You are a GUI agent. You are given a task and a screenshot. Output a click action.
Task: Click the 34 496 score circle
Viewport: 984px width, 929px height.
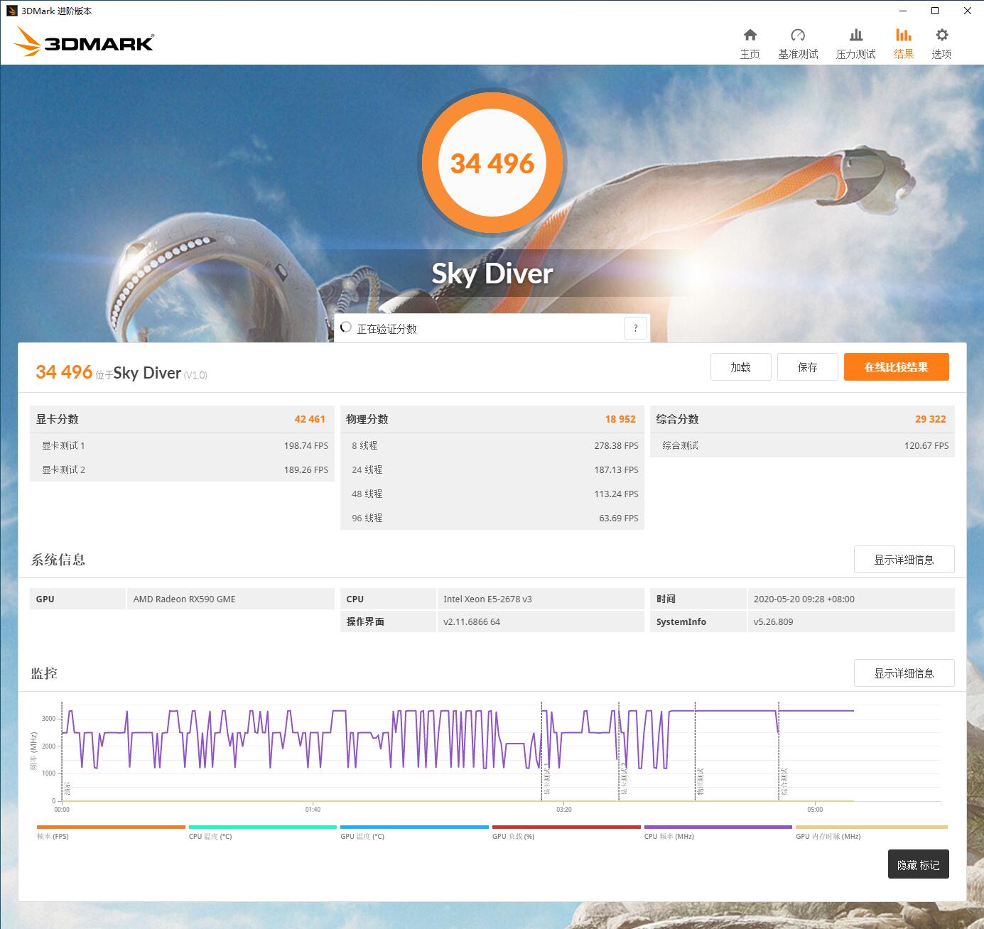pos(492,163)
